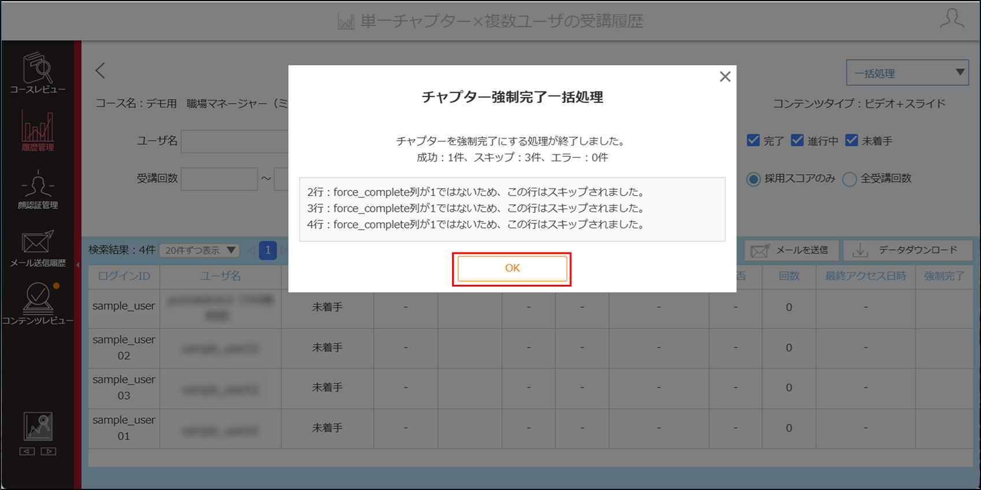Open コンテンツレビュー in the sidebar

coord(38,304)
